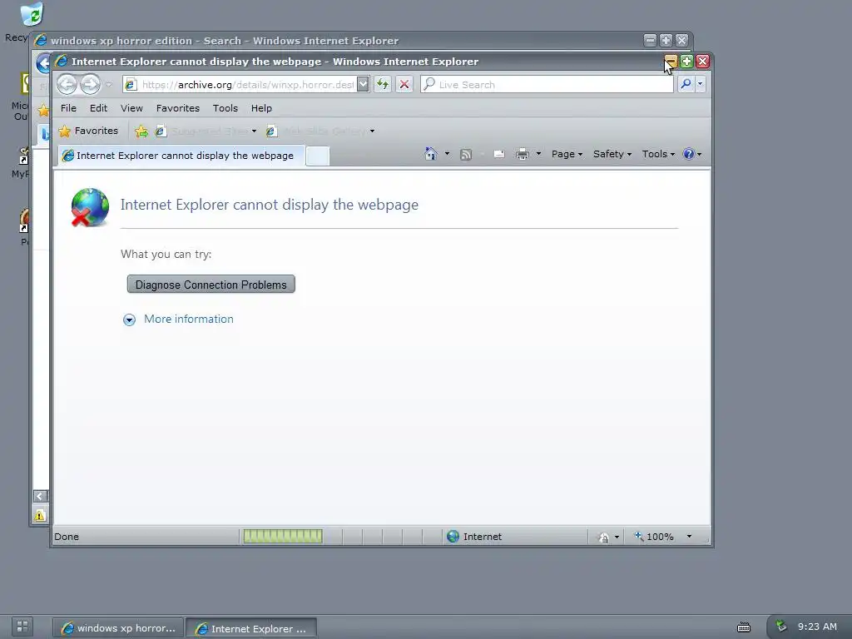The image size is (852, 639).
Task: Click the Back navigation arrow
Action: (x=67, y=85)
